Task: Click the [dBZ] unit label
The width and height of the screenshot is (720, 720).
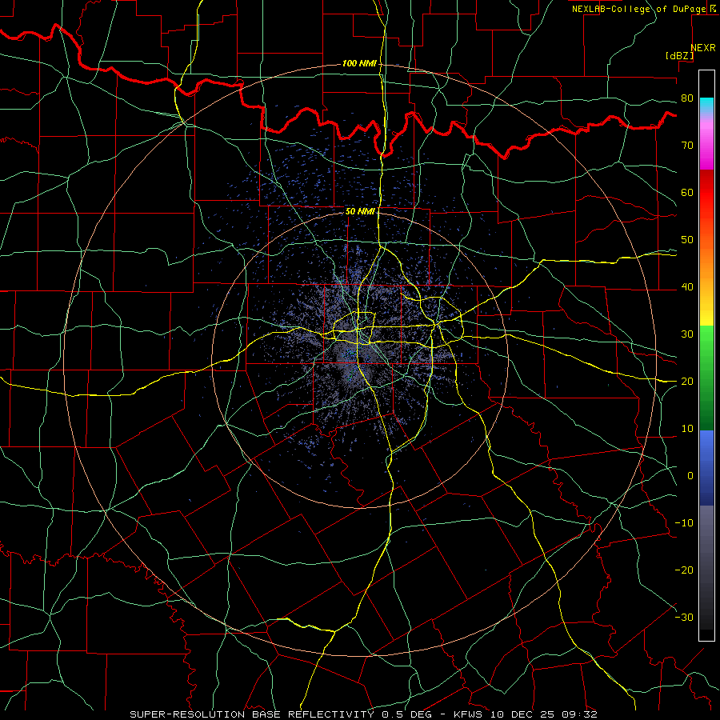Action: (679, 56)
